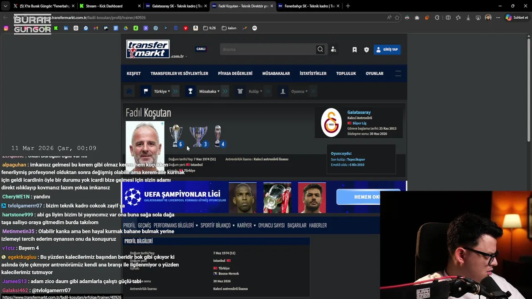
Task: Open Haberler profile section
Action: point(318,225)
